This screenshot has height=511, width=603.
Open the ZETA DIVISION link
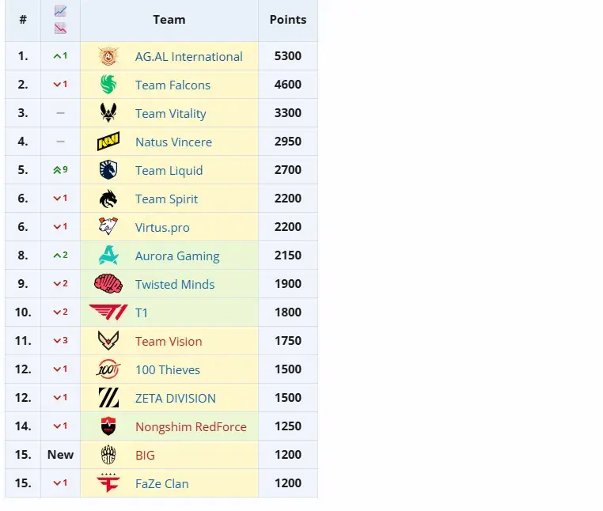pyautogui.click(x=176, y=398)
